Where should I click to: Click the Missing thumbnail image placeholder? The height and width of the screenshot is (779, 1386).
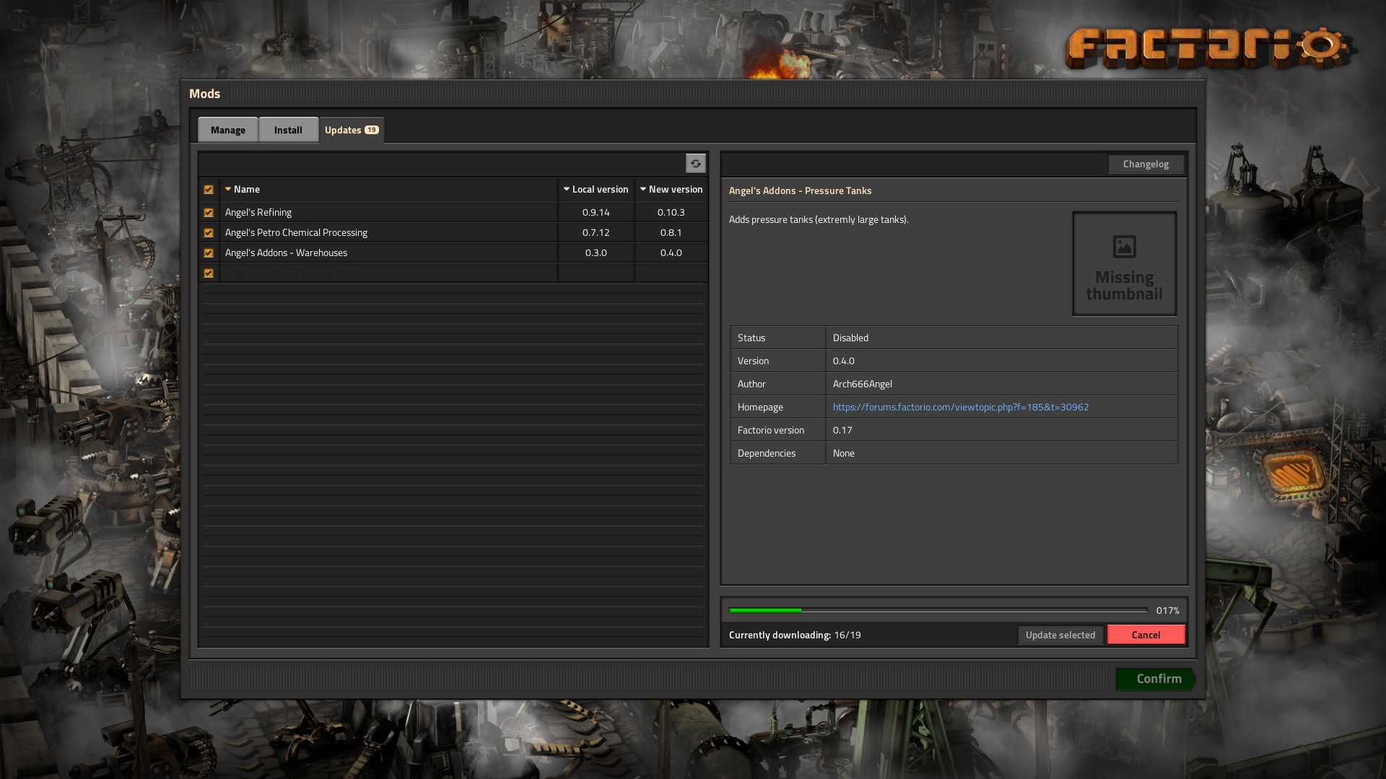coord(1124,264)
